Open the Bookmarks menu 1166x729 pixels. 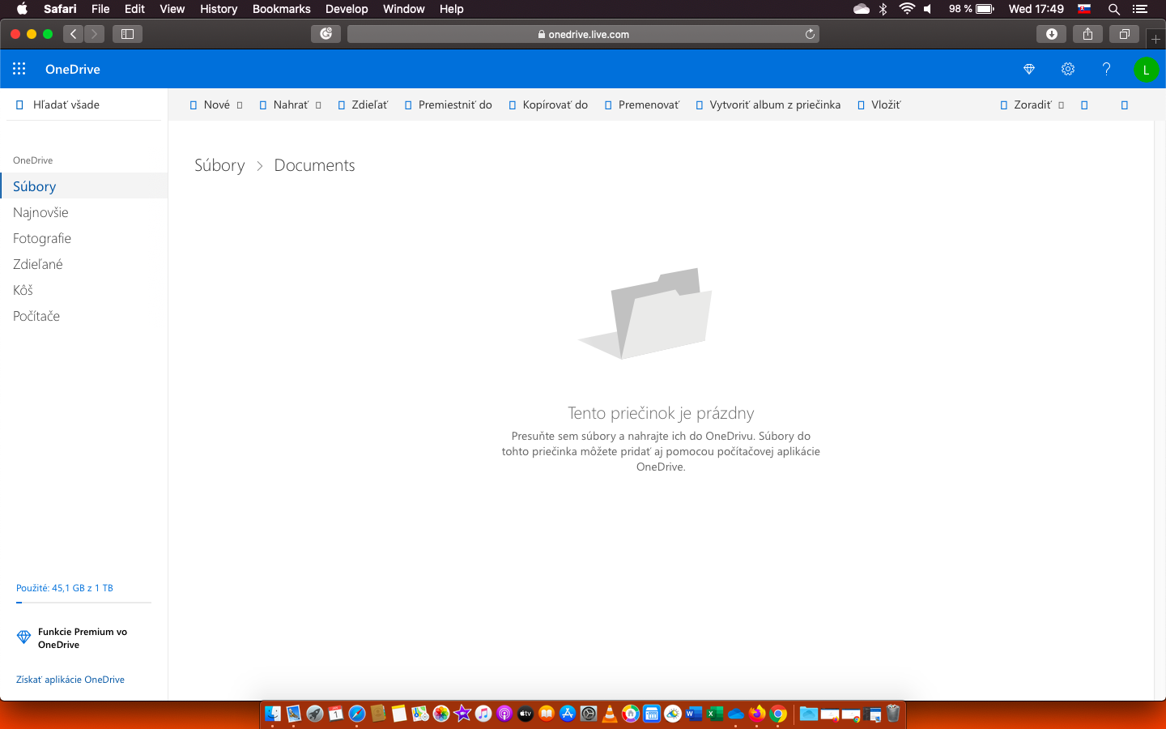[x=281, y=9]
